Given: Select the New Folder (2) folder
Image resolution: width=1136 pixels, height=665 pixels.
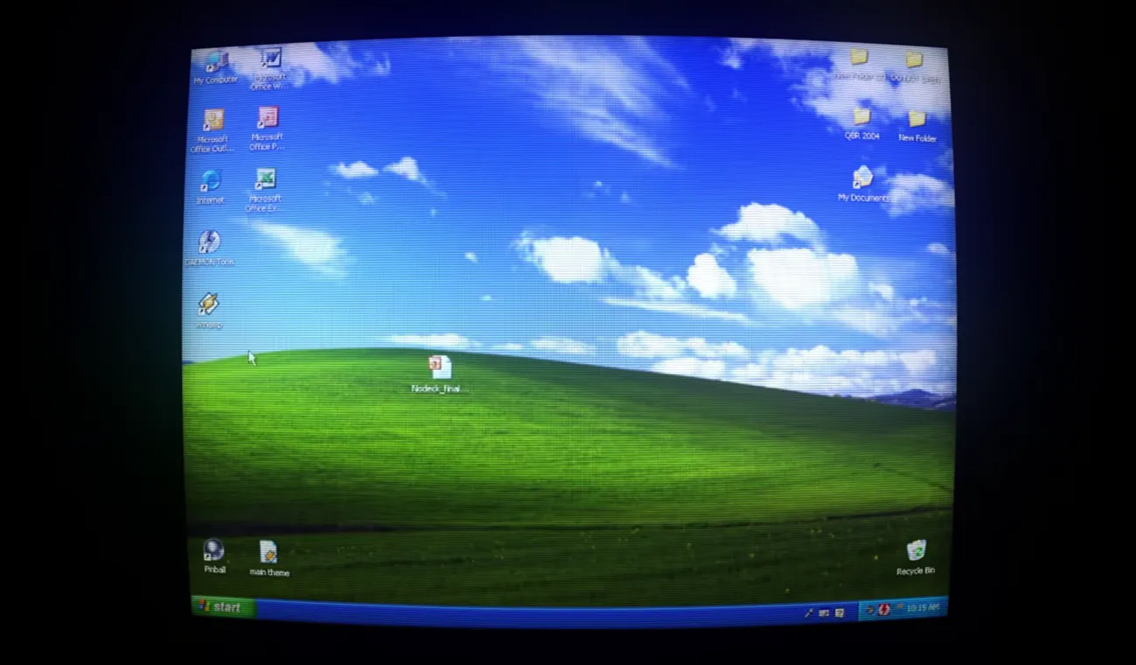Looking at the screenshot, I should pyautogui.click(x=860, y=65).
